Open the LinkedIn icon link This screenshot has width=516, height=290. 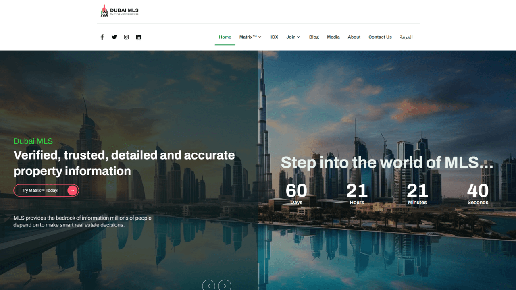pyautogui.click(x=138, y=37)
